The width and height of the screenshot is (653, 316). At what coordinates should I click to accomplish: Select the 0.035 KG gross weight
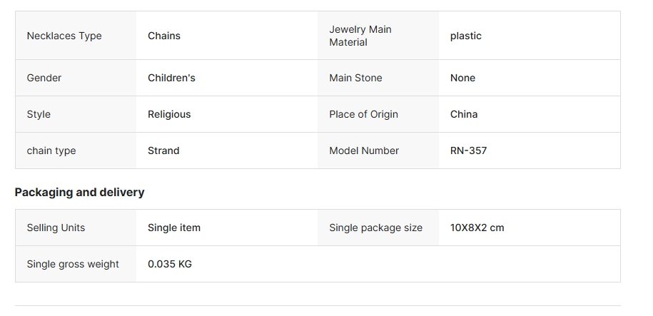(x=170, y=264)
